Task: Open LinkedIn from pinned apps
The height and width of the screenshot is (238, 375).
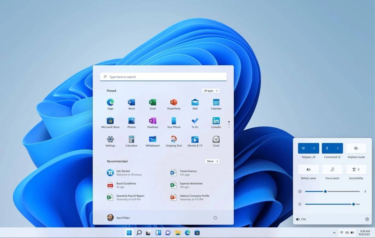Action: 216,122
